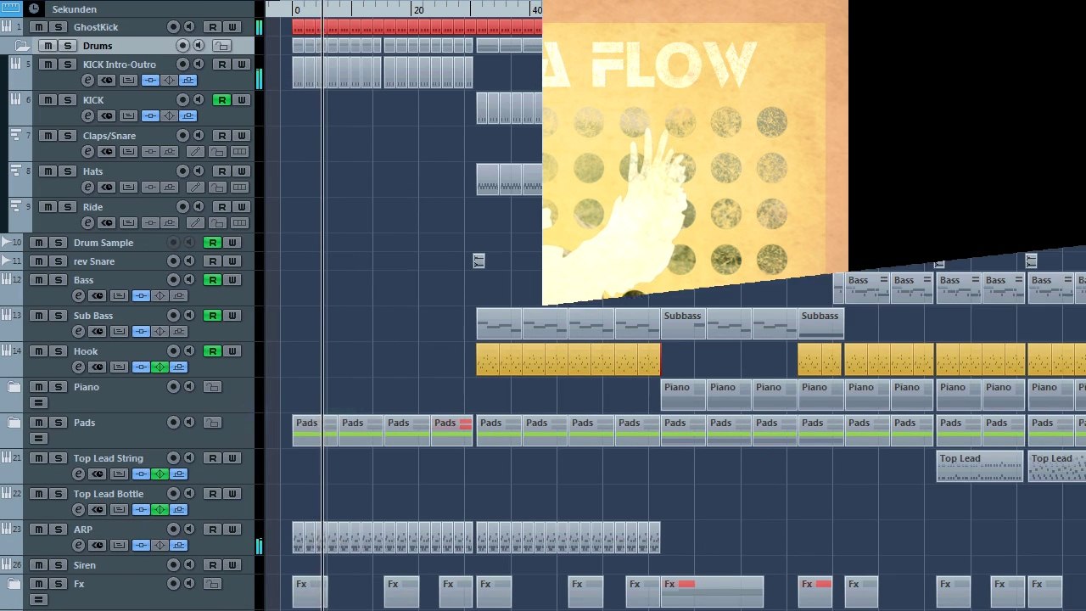Click lock icon on Claps/Snare track
The width and height of the screenshot is (1086, 611).
218,152
